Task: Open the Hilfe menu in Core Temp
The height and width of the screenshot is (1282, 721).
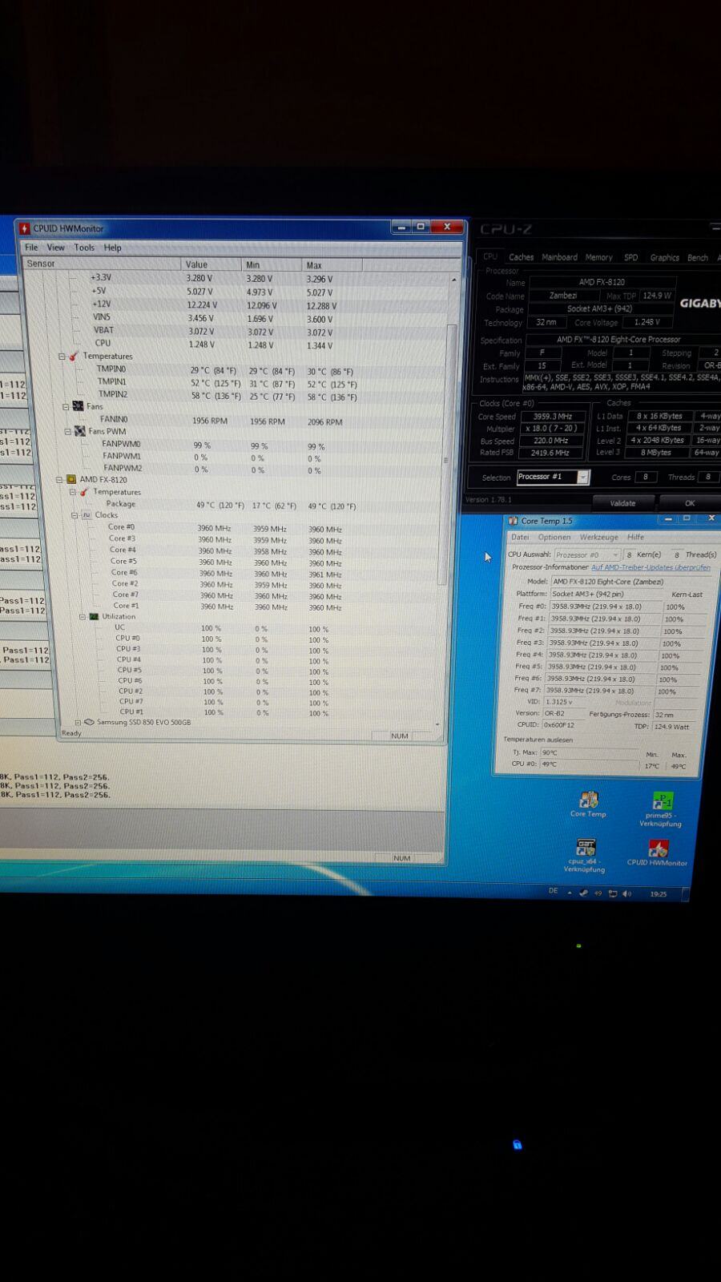Action: coord(635,537)
